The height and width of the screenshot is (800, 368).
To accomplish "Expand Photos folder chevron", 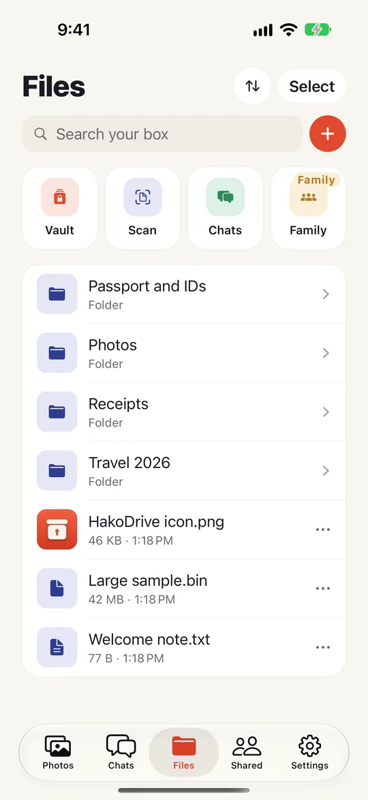I will [326, 353].
